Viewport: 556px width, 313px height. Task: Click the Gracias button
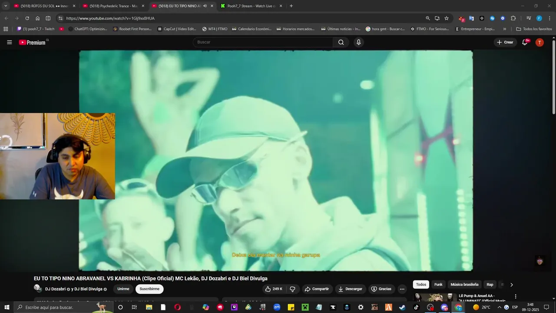coord(381,289)
